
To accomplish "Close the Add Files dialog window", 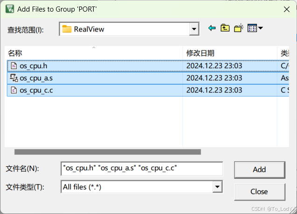I will [x=287, y=9].
